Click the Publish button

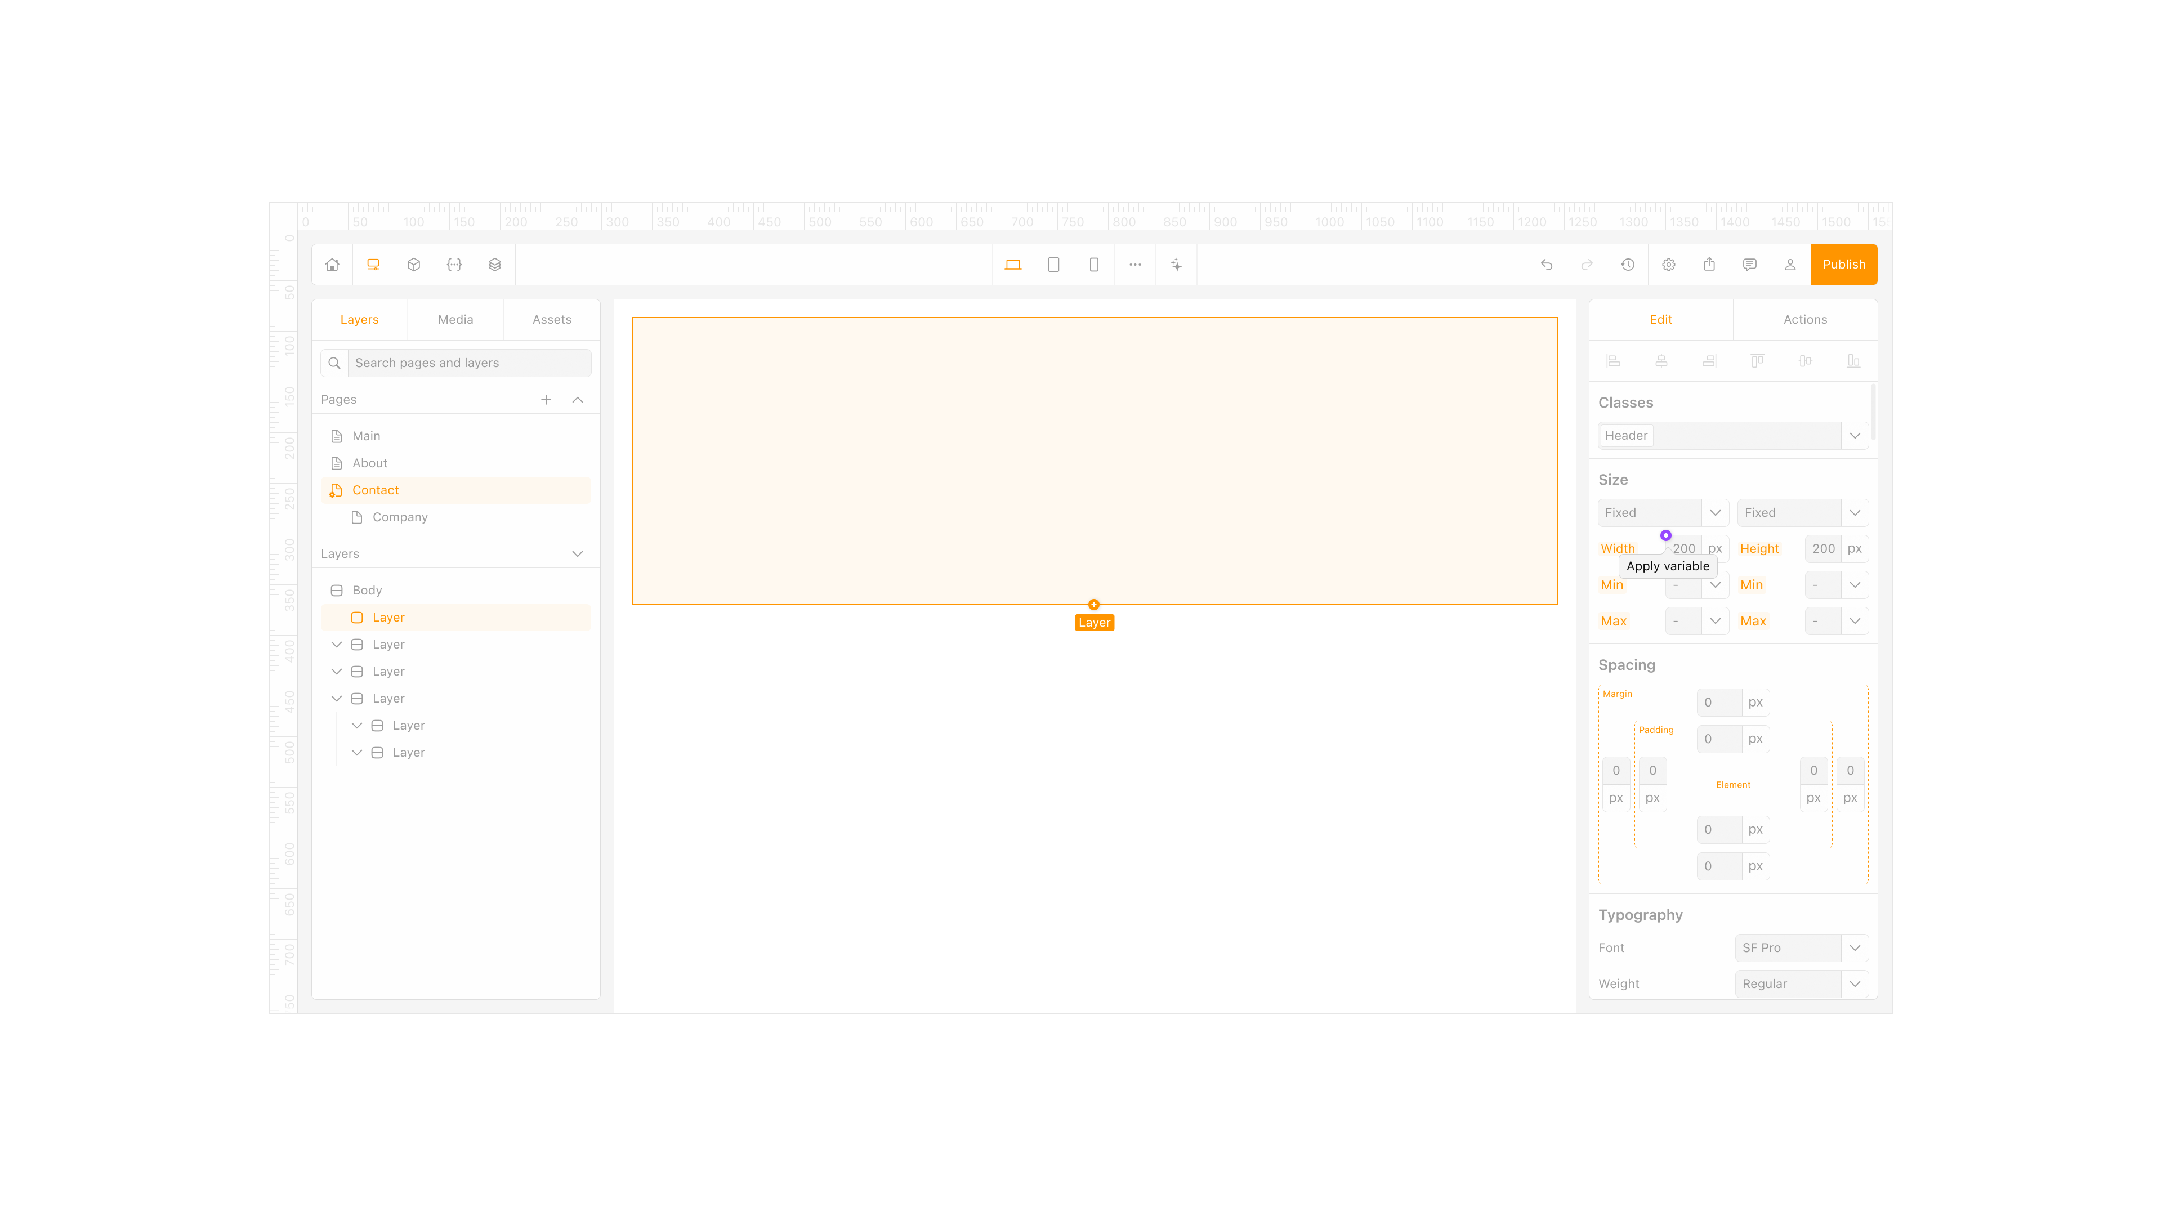(x=1843, y=265)
